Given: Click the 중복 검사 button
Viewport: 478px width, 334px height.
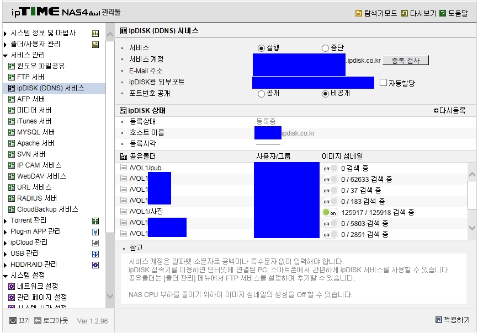Looking at the screenshot, I should [406, 60].
